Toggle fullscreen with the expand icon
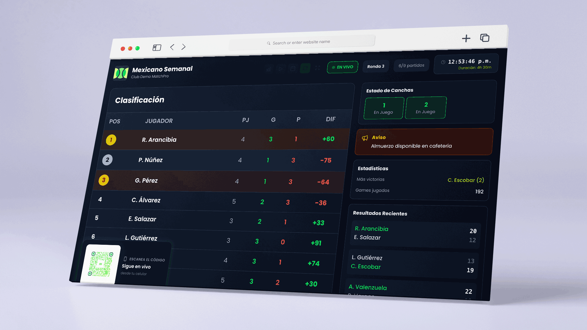This screenshot has width=587, height=330. 317,68
